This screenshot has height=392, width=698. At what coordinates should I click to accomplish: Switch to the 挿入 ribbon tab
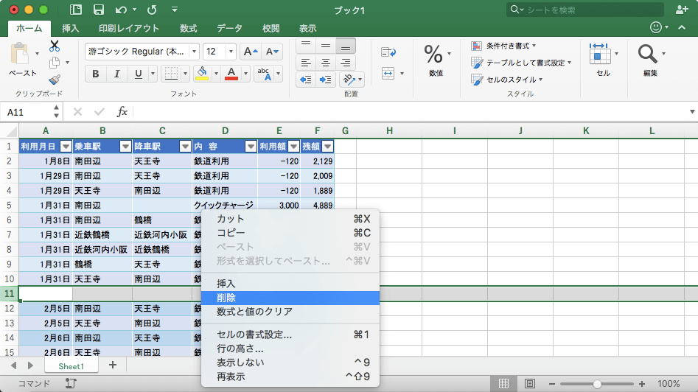tap(71, 29)
